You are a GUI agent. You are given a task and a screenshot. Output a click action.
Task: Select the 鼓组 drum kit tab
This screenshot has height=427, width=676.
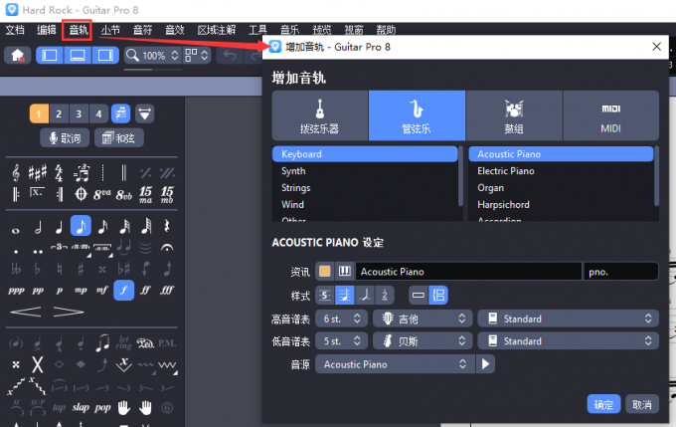pyautogui.click(x=514, y=115)
